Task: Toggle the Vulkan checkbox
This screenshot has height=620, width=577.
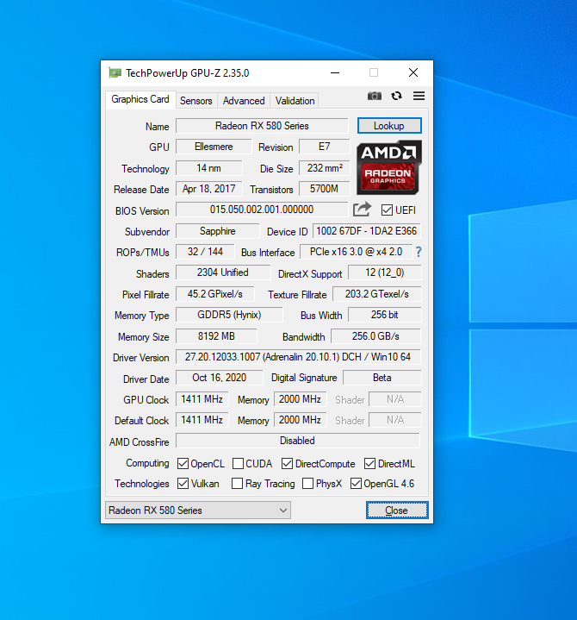Action: coord(183,483)
